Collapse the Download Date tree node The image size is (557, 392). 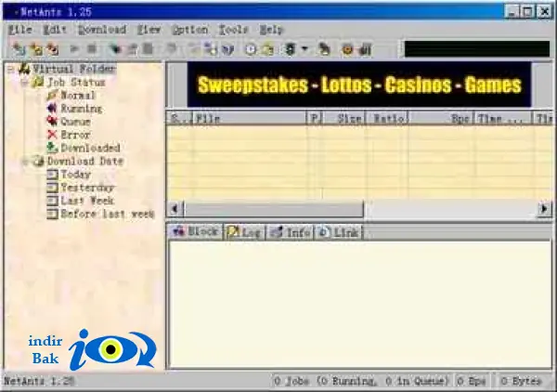[x=24, y=162]
